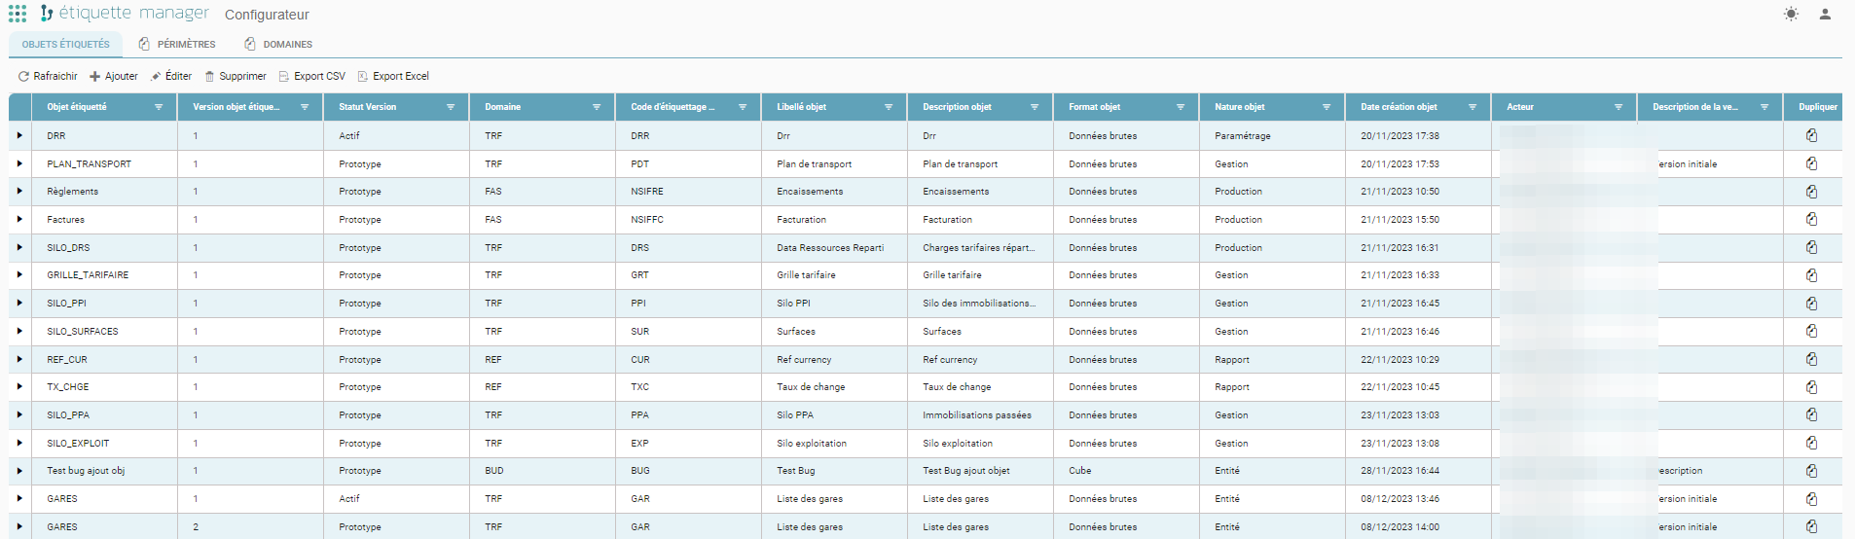Screen dimensions: 1855x539
Task: Export table with Export Excel
Action: click(x=393, y=76)
